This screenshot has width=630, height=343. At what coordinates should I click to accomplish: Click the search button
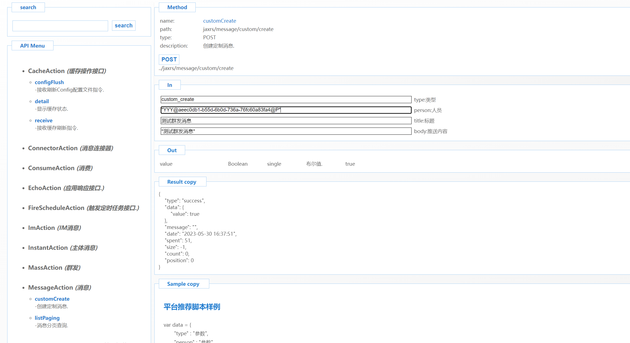[x=124, y=25]
